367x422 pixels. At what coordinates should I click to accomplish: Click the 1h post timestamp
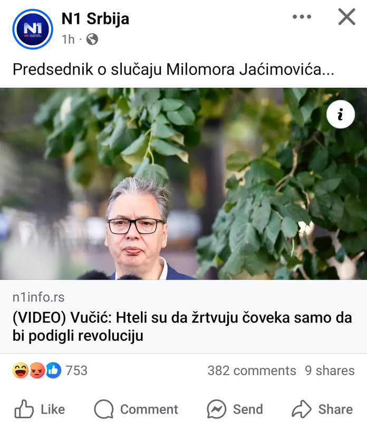[x=68, y=39]
